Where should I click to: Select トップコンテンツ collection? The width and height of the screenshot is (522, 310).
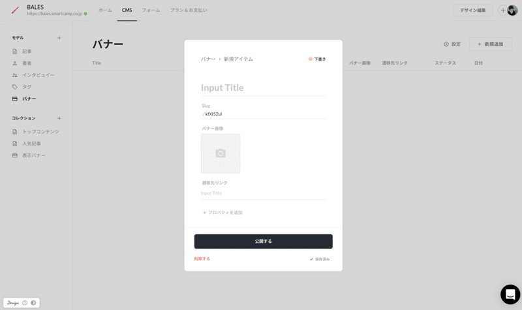pyautogui.click(x=41, y=132)
